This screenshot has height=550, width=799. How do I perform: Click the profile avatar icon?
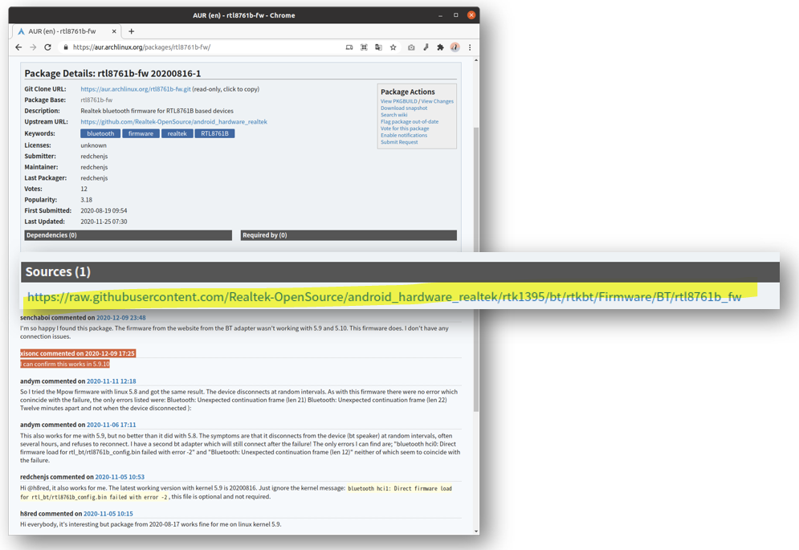(455, 47)
